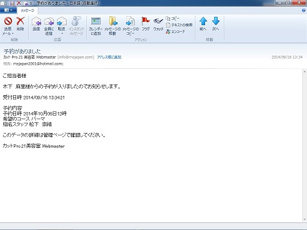This screenshot has height=230, width=307.
Task: Open the blue application menu button
Action: tap(8, 10)
